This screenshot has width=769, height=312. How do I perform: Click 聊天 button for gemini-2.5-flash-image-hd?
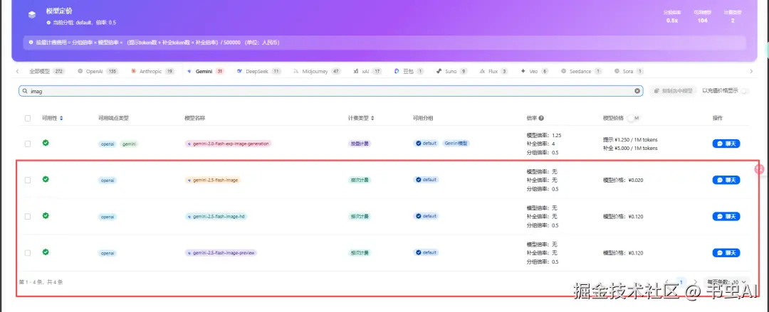(726, 216)
